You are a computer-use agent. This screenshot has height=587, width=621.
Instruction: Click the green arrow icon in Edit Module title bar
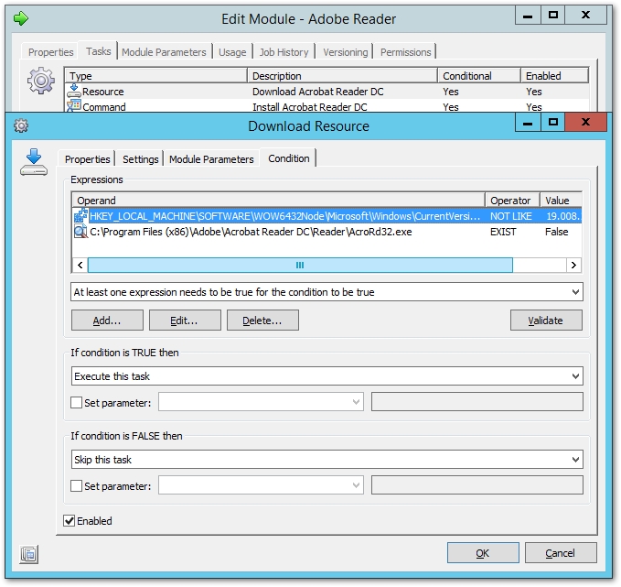tap(21, 18)
